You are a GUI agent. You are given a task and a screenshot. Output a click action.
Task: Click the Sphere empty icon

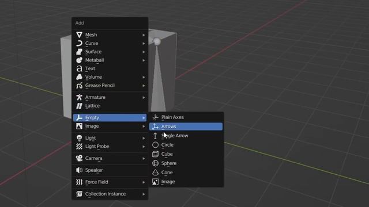click(155, 163)
